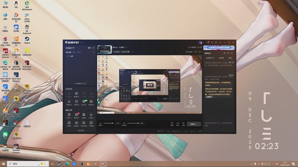Screen dimensions: 298x167
Task: Open the last tool in 基础工具 second row
Action: tap(91, 124)
